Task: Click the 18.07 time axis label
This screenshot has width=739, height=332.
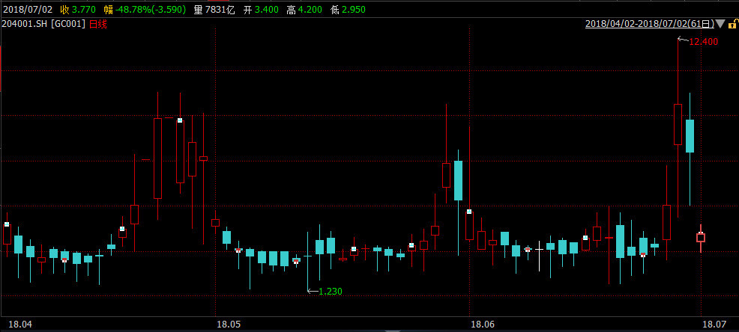Action: coord(713,325)
